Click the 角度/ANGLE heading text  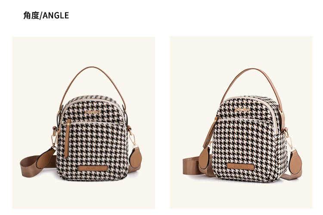coord(46,16)
